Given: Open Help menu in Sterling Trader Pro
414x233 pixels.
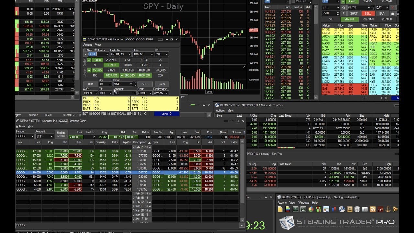Looking at the screenshot, I should tap(315, 203).
